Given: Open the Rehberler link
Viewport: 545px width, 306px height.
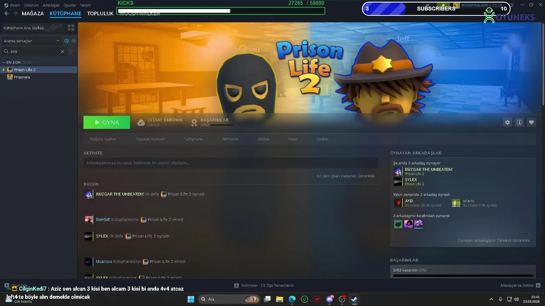Looking at the screenshot, I should [230, 139].
